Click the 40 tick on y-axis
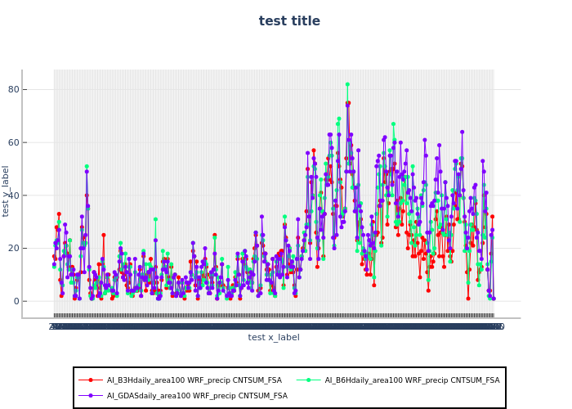Screen dimensions: 572x409 click(35, 196)
